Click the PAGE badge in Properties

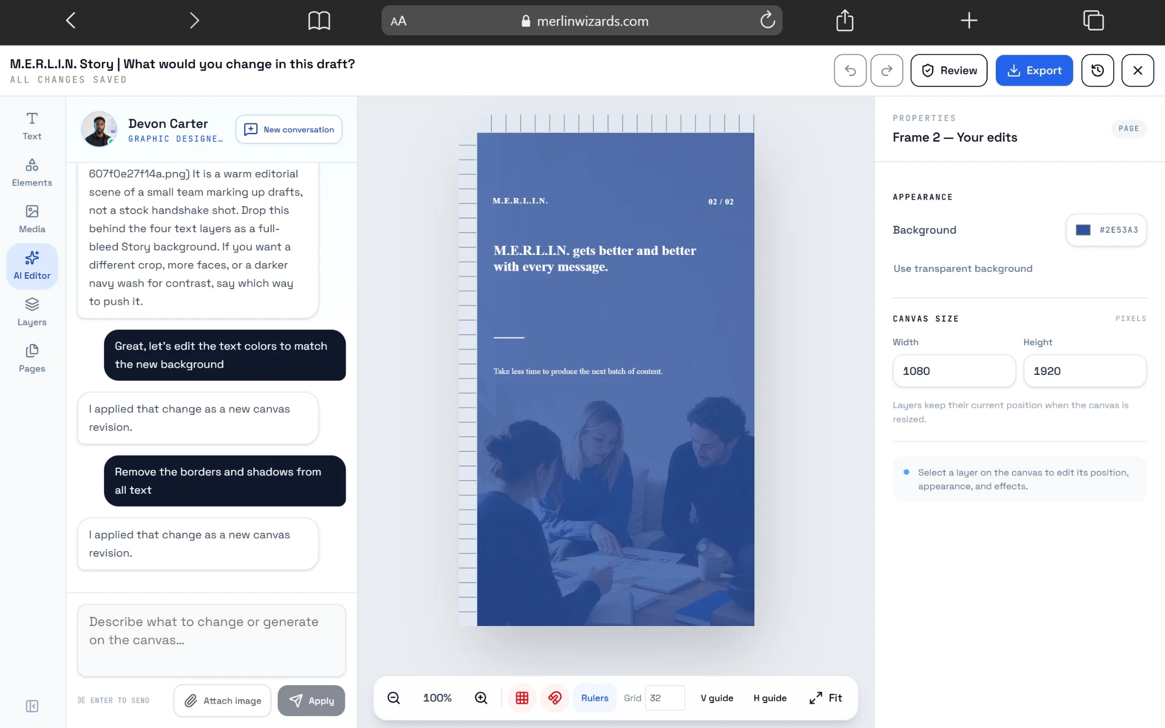point(1129,129)
